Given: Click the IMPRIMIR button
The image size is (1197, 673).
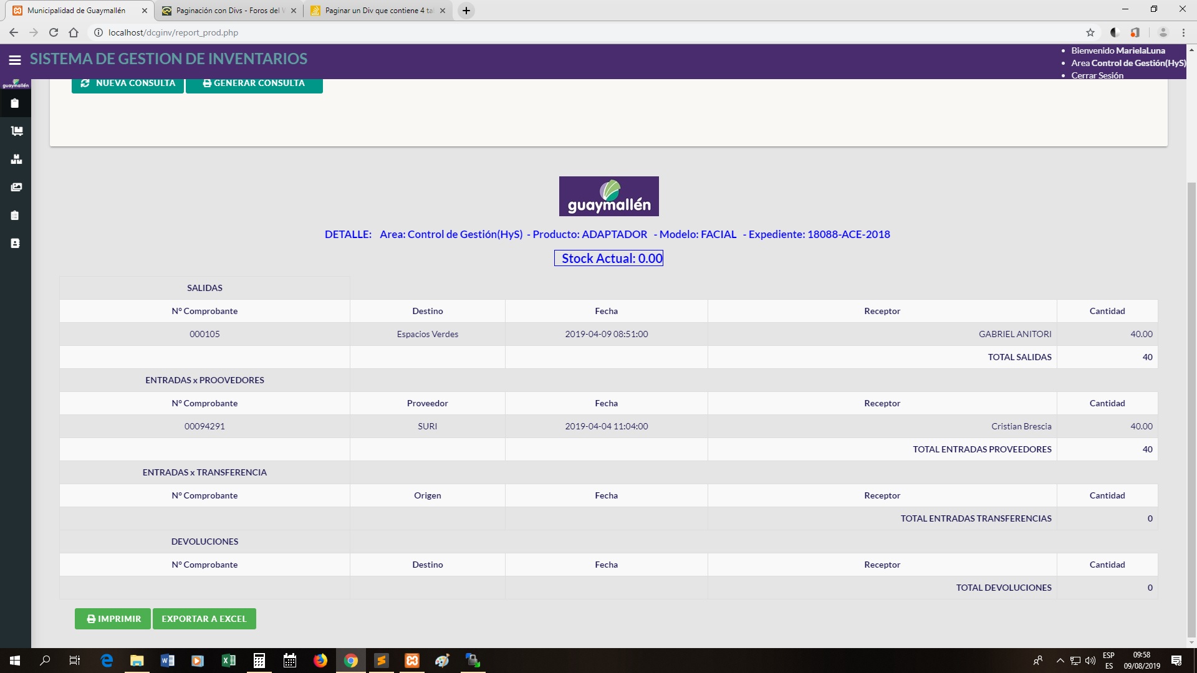Looking at the screenshot, I should pyautogui.click(x=113, y=619).
